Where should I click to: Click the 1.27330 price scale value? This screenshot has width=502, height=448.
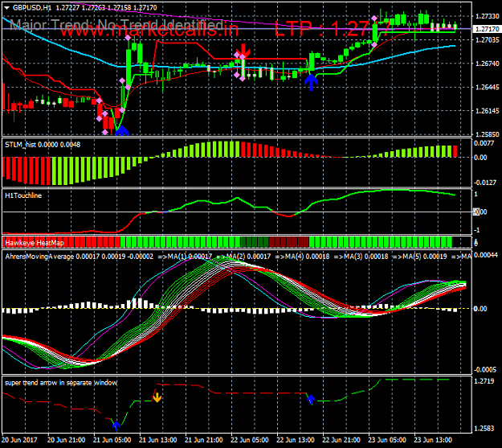point(488,16)
